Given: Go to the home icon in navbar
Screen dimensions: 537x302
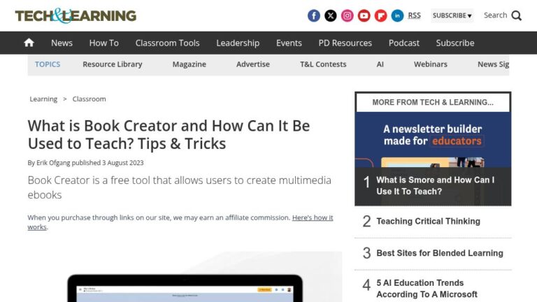Looking at the screenshot, I should pos(29,43).
